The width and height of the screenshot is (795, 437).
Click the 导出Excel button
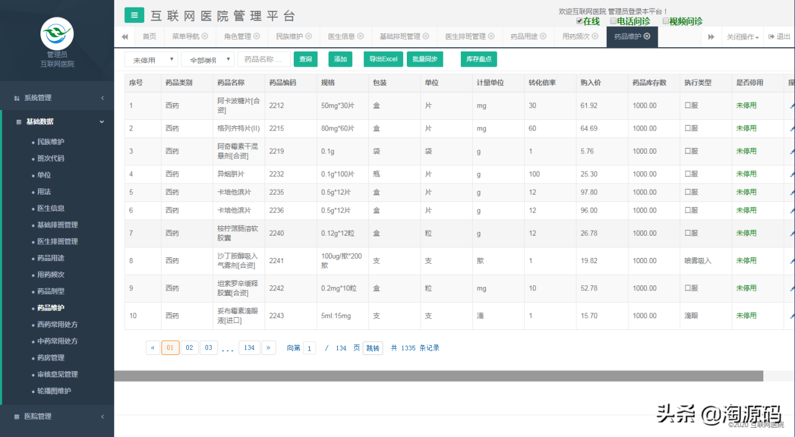383,59
